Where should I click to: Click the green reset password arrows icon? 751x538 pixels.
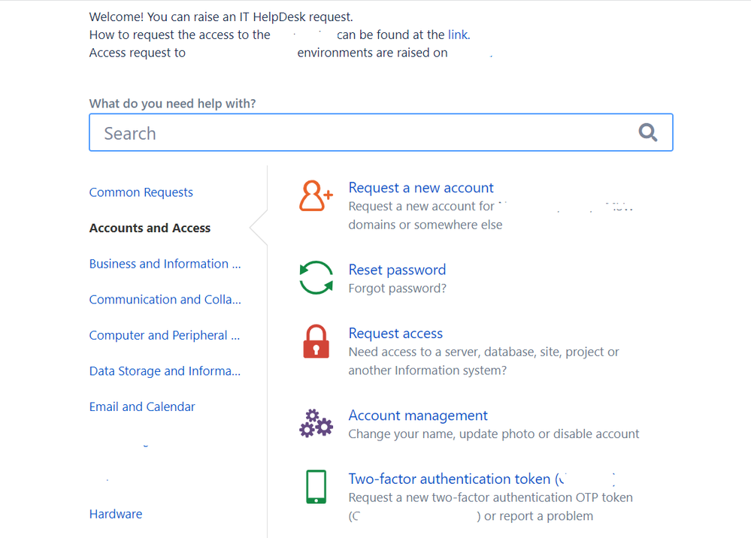[316, 278]
